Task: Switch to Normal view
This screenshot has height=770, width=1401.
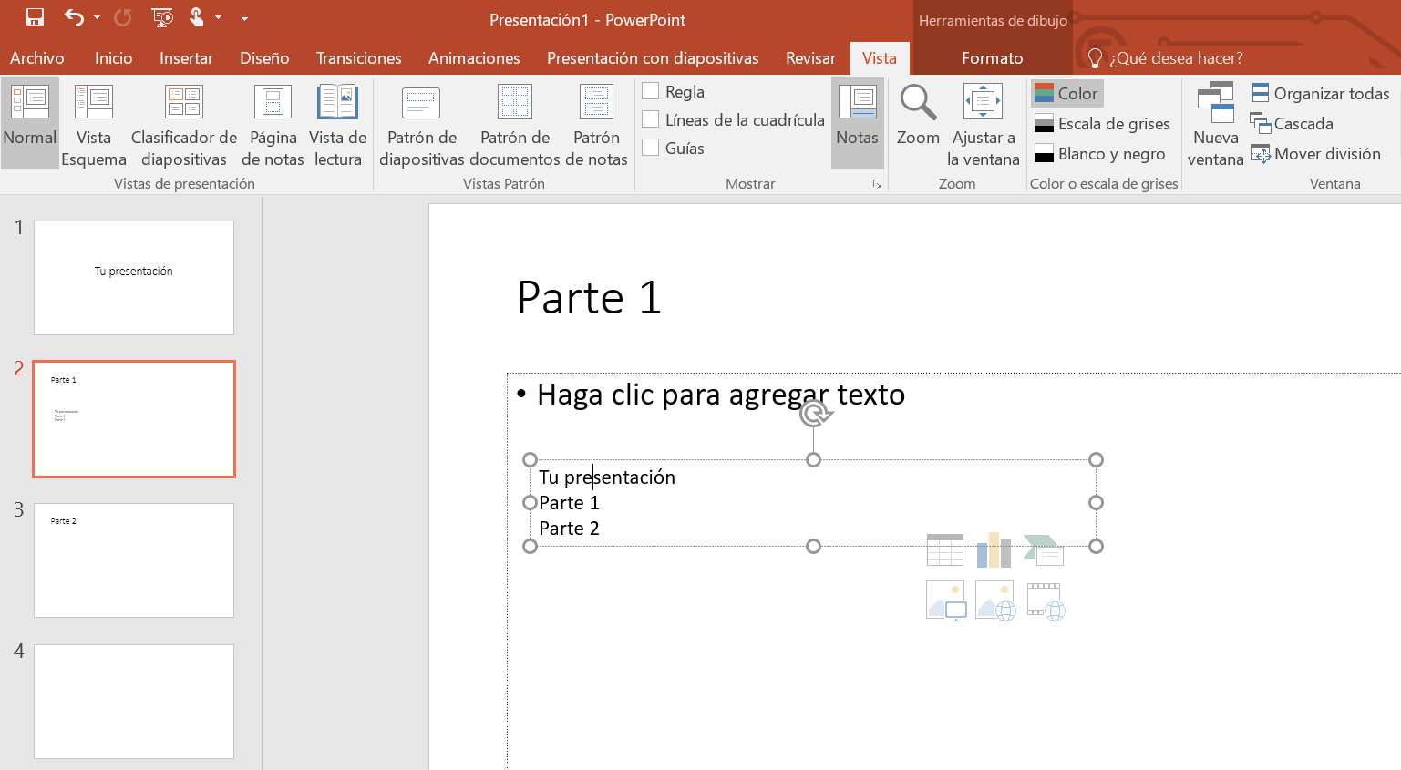Action: point(30,123)
